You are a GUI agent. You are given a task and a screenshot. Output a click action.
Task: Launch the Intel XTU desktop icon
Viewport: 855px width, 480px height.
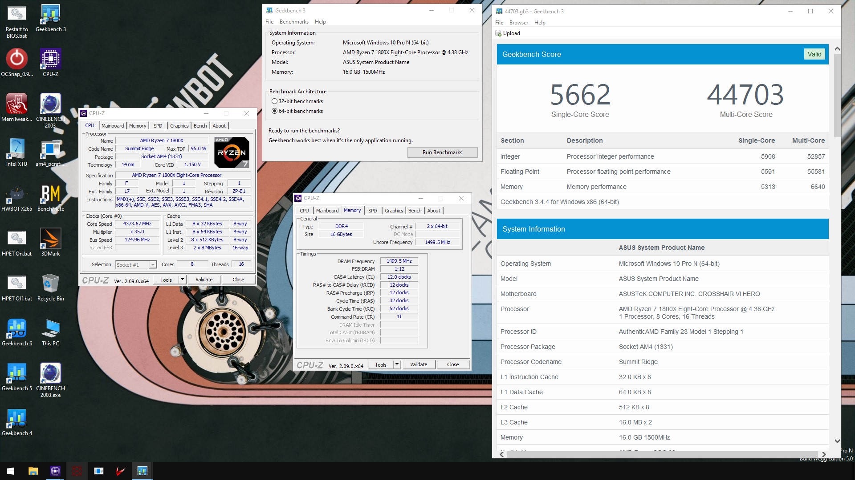tap(16, 152)
